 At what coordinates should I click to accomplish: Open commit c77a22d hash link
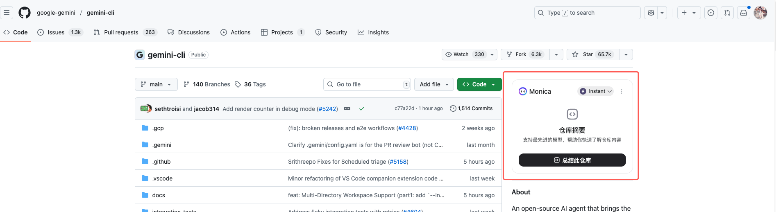click(404, 108)
